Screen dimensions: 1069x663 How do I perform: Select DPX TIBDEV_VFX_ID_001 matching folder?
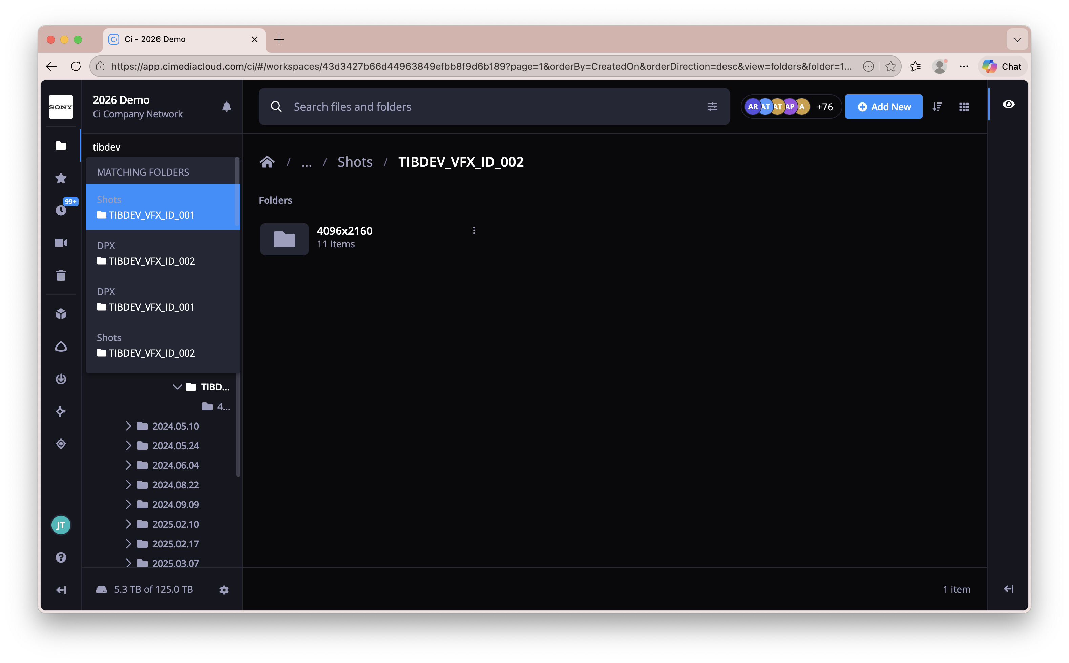point(163,299)
